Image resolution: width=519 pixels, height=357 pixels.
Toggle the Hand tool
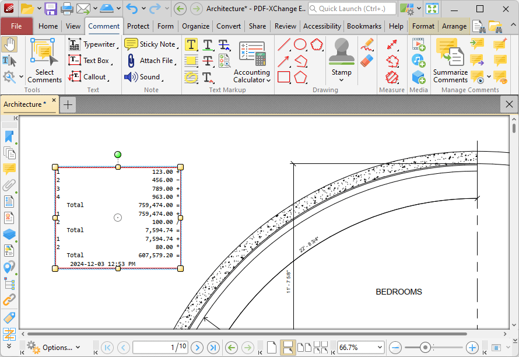pos(9,44)
